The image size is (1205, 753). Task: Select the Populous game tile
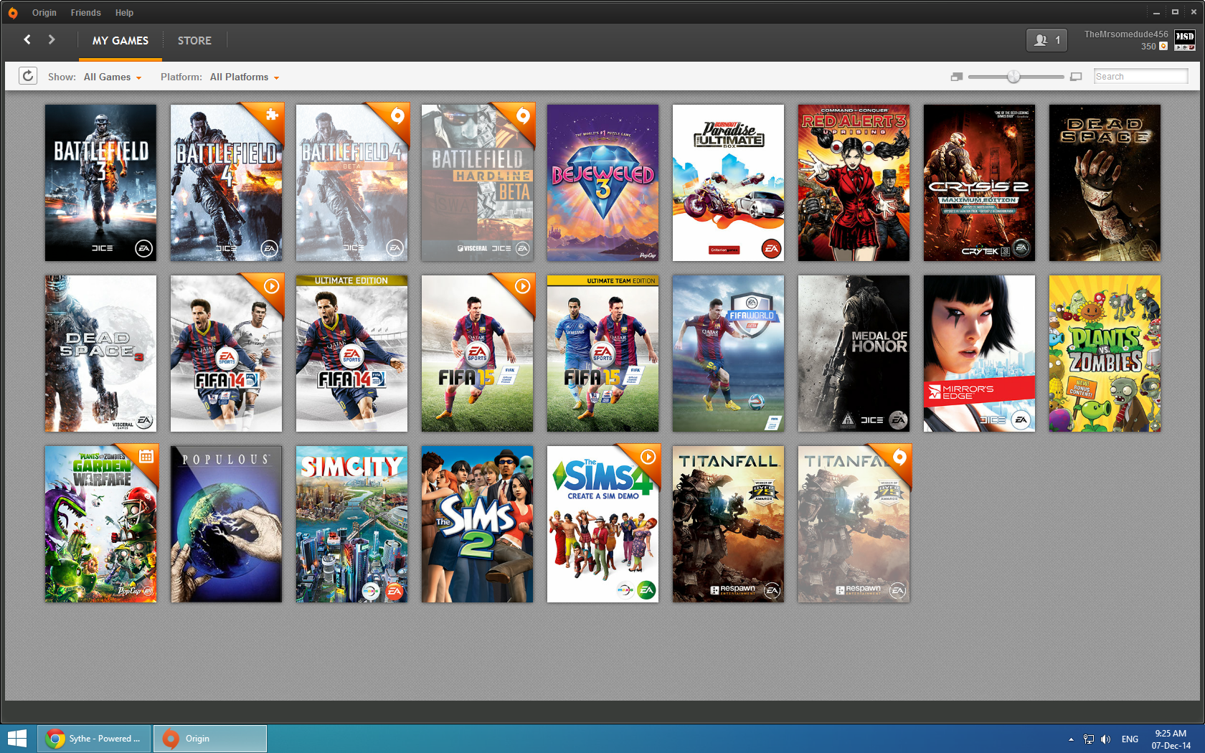[226, 524]
